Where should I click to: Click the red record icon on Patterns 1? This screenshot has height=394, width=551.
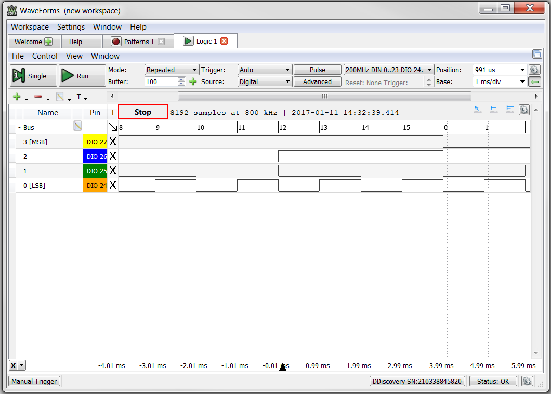click(116, 42)
